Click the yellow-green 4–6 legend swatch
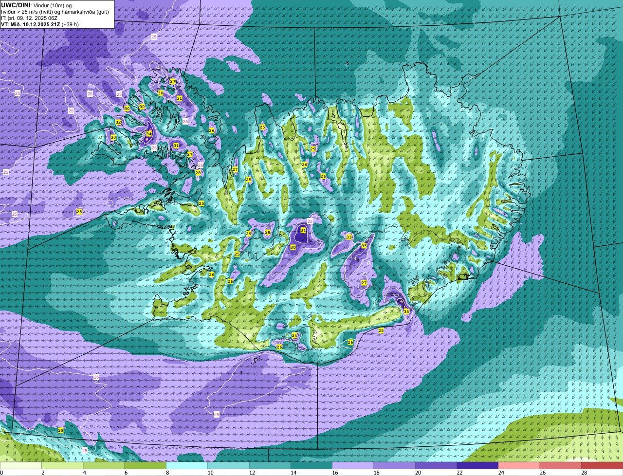Screen dimensions: 623x476 pyautogui.click(x=104, y=465)
